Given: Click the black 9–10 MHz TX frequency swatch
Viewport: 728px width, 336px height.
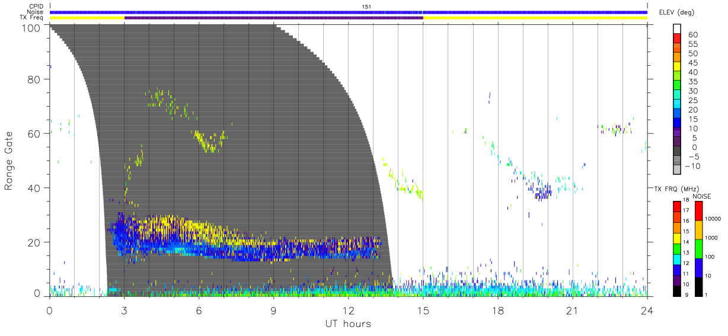Looking at the screenshot, I should click(x=676, y=290).
